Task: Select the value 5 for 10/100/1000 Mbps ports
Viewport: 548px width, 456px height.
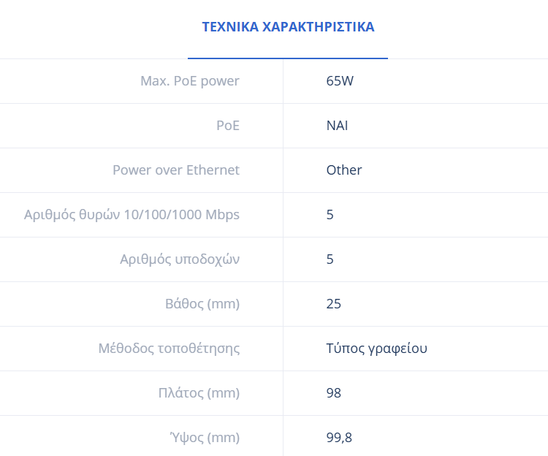Action: (x=330, y=215)
